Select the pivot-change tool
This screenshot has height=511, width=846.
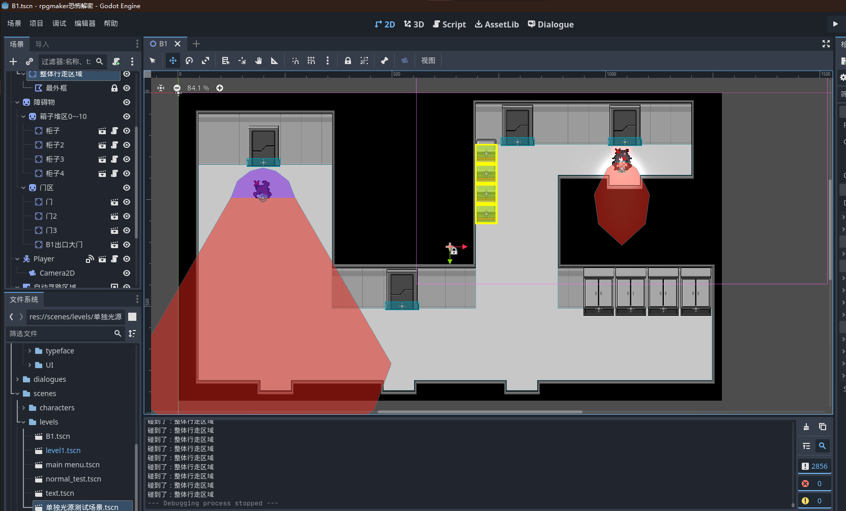[242, 61]
